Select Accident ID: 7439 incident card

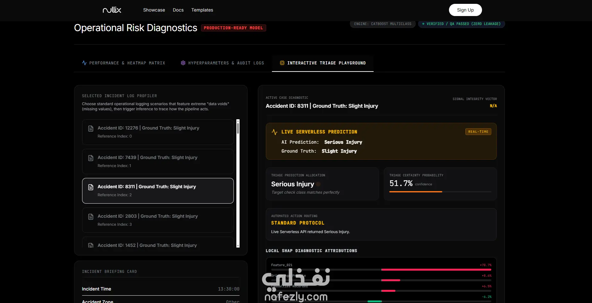click(x=158, y=161)
